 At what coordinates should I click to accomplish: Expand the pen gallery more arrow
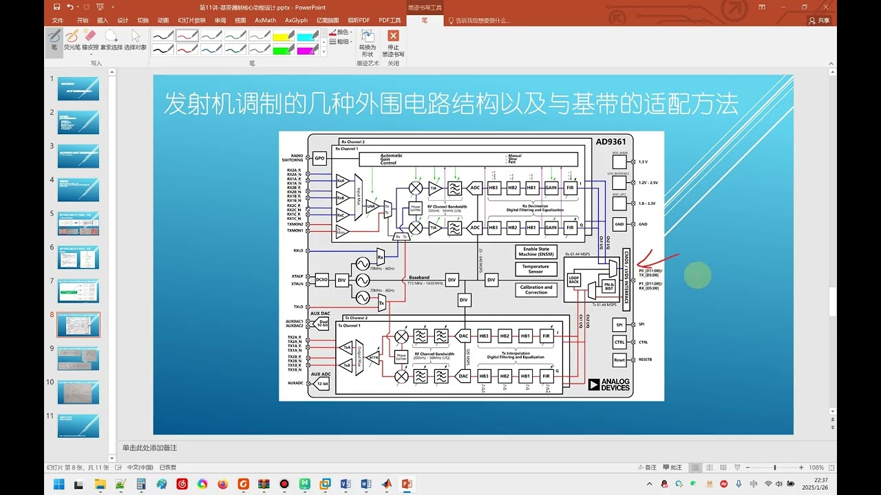[323, 52]
